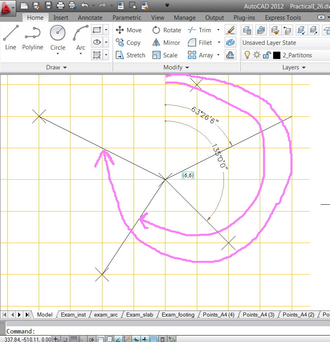Toggle Dynamic Input in status bar
Viewport: 330px width, 342px height.
[x=136, y=339]
